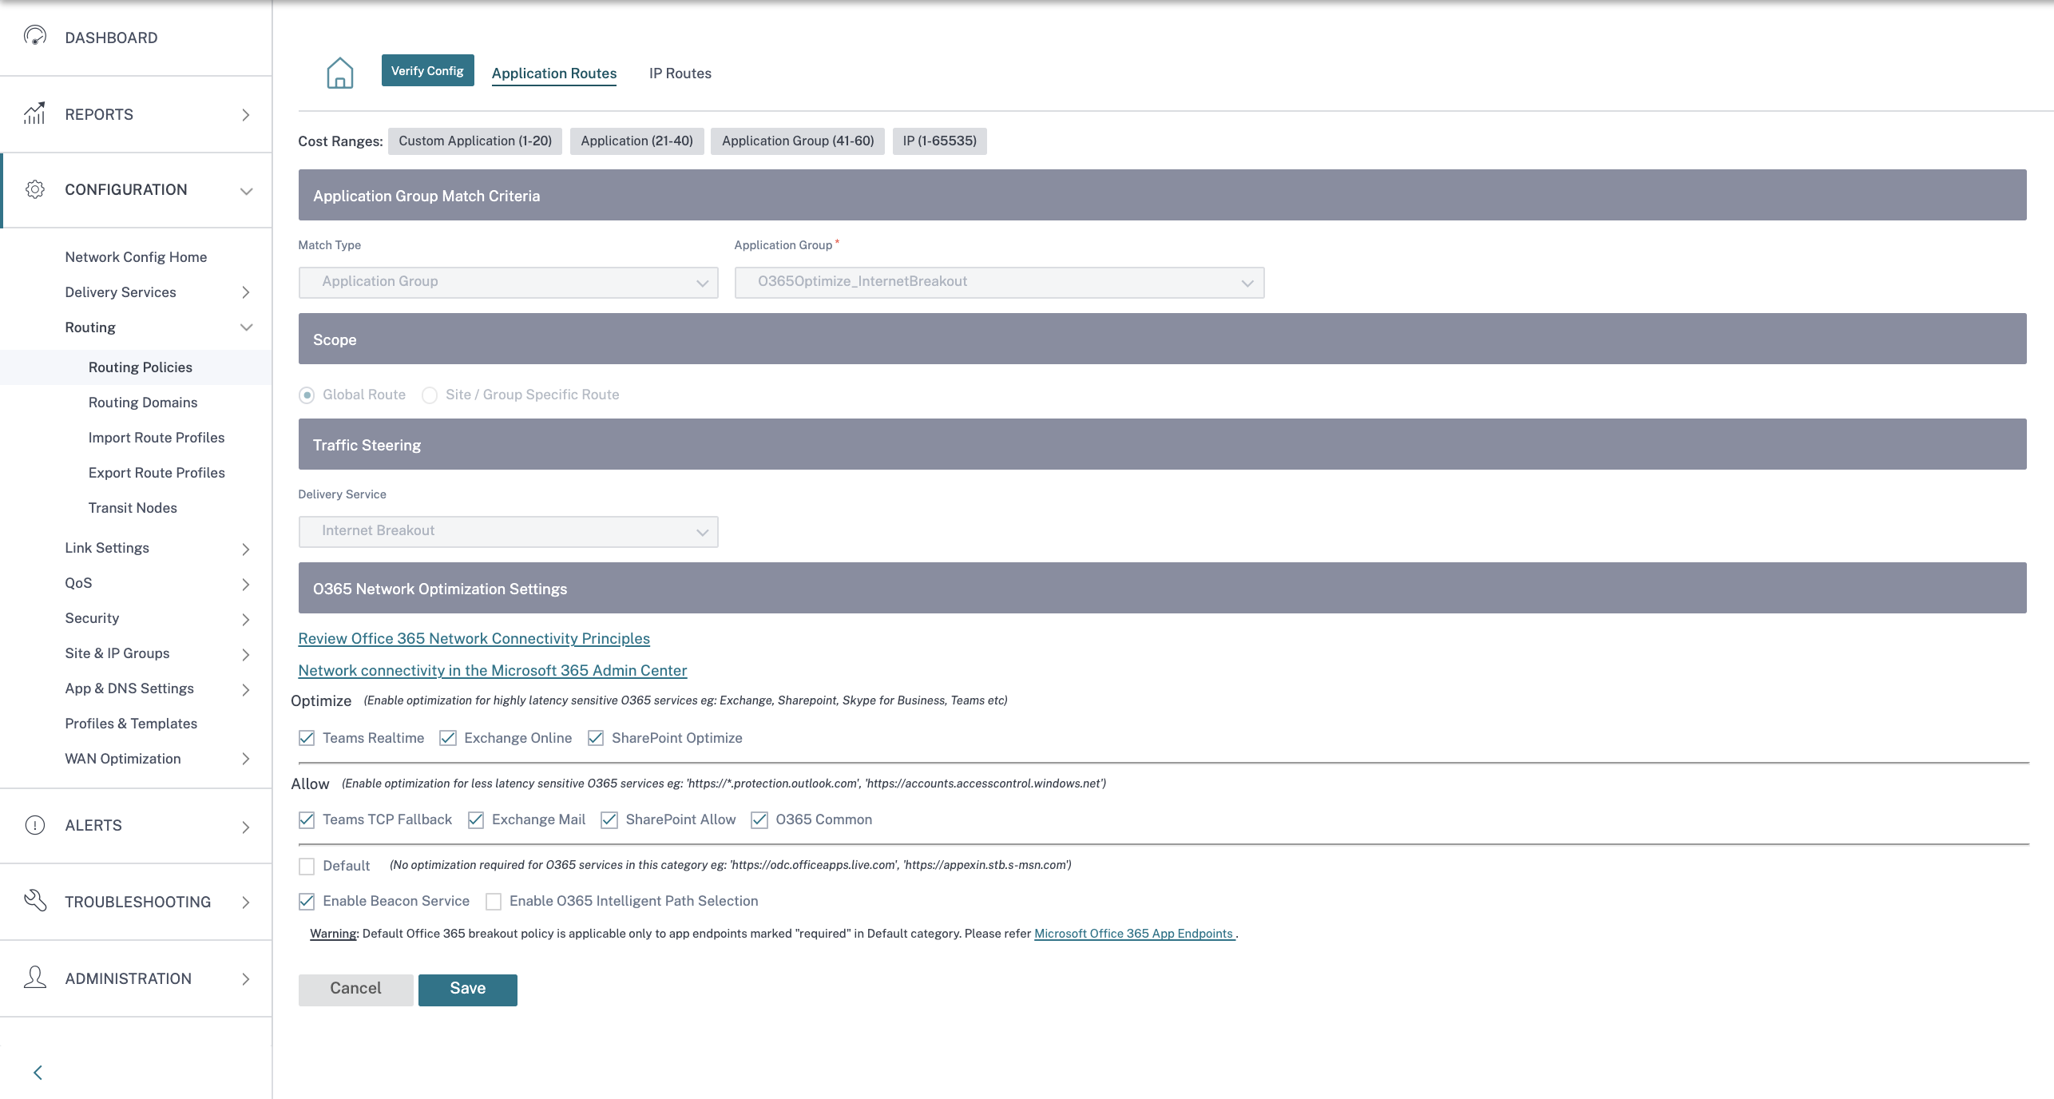2054x1099 pixels.
Task: Open Microsoft Office 365 App Endpoints link
Action: point(1133,933)
